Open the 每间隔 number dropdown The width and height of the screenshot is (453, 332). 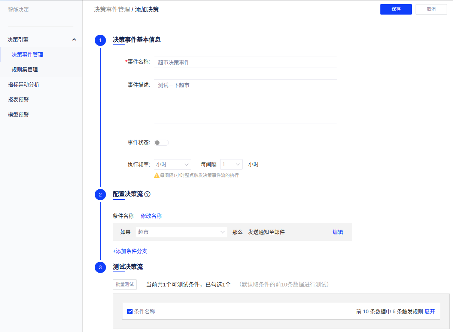coord(231,164)
